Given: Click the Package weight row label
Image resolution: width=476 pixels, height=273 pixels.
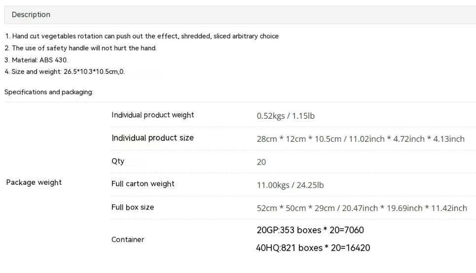Looking at the screenshot, I should click(34, 182).
